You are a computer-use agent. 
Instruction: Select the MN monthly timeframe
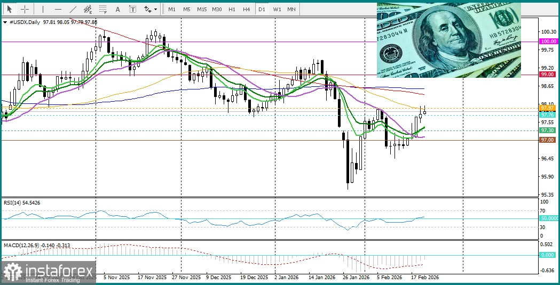point(291,9)
